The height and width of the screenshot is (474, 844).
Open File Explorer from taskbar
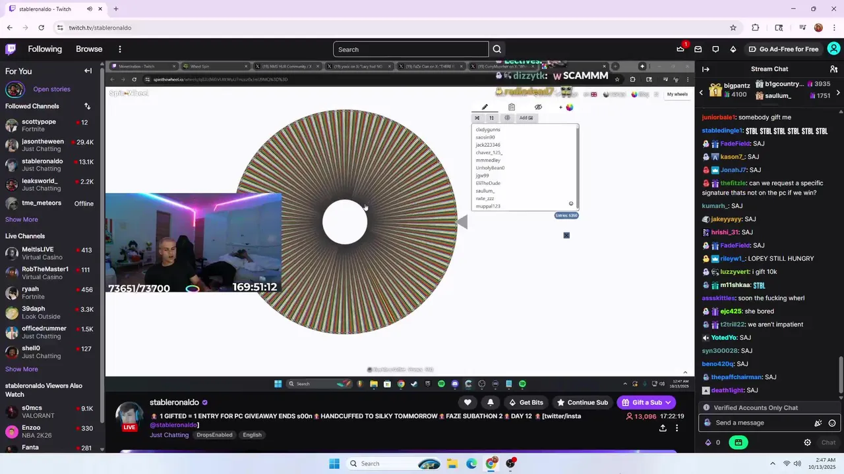(452, 463)
